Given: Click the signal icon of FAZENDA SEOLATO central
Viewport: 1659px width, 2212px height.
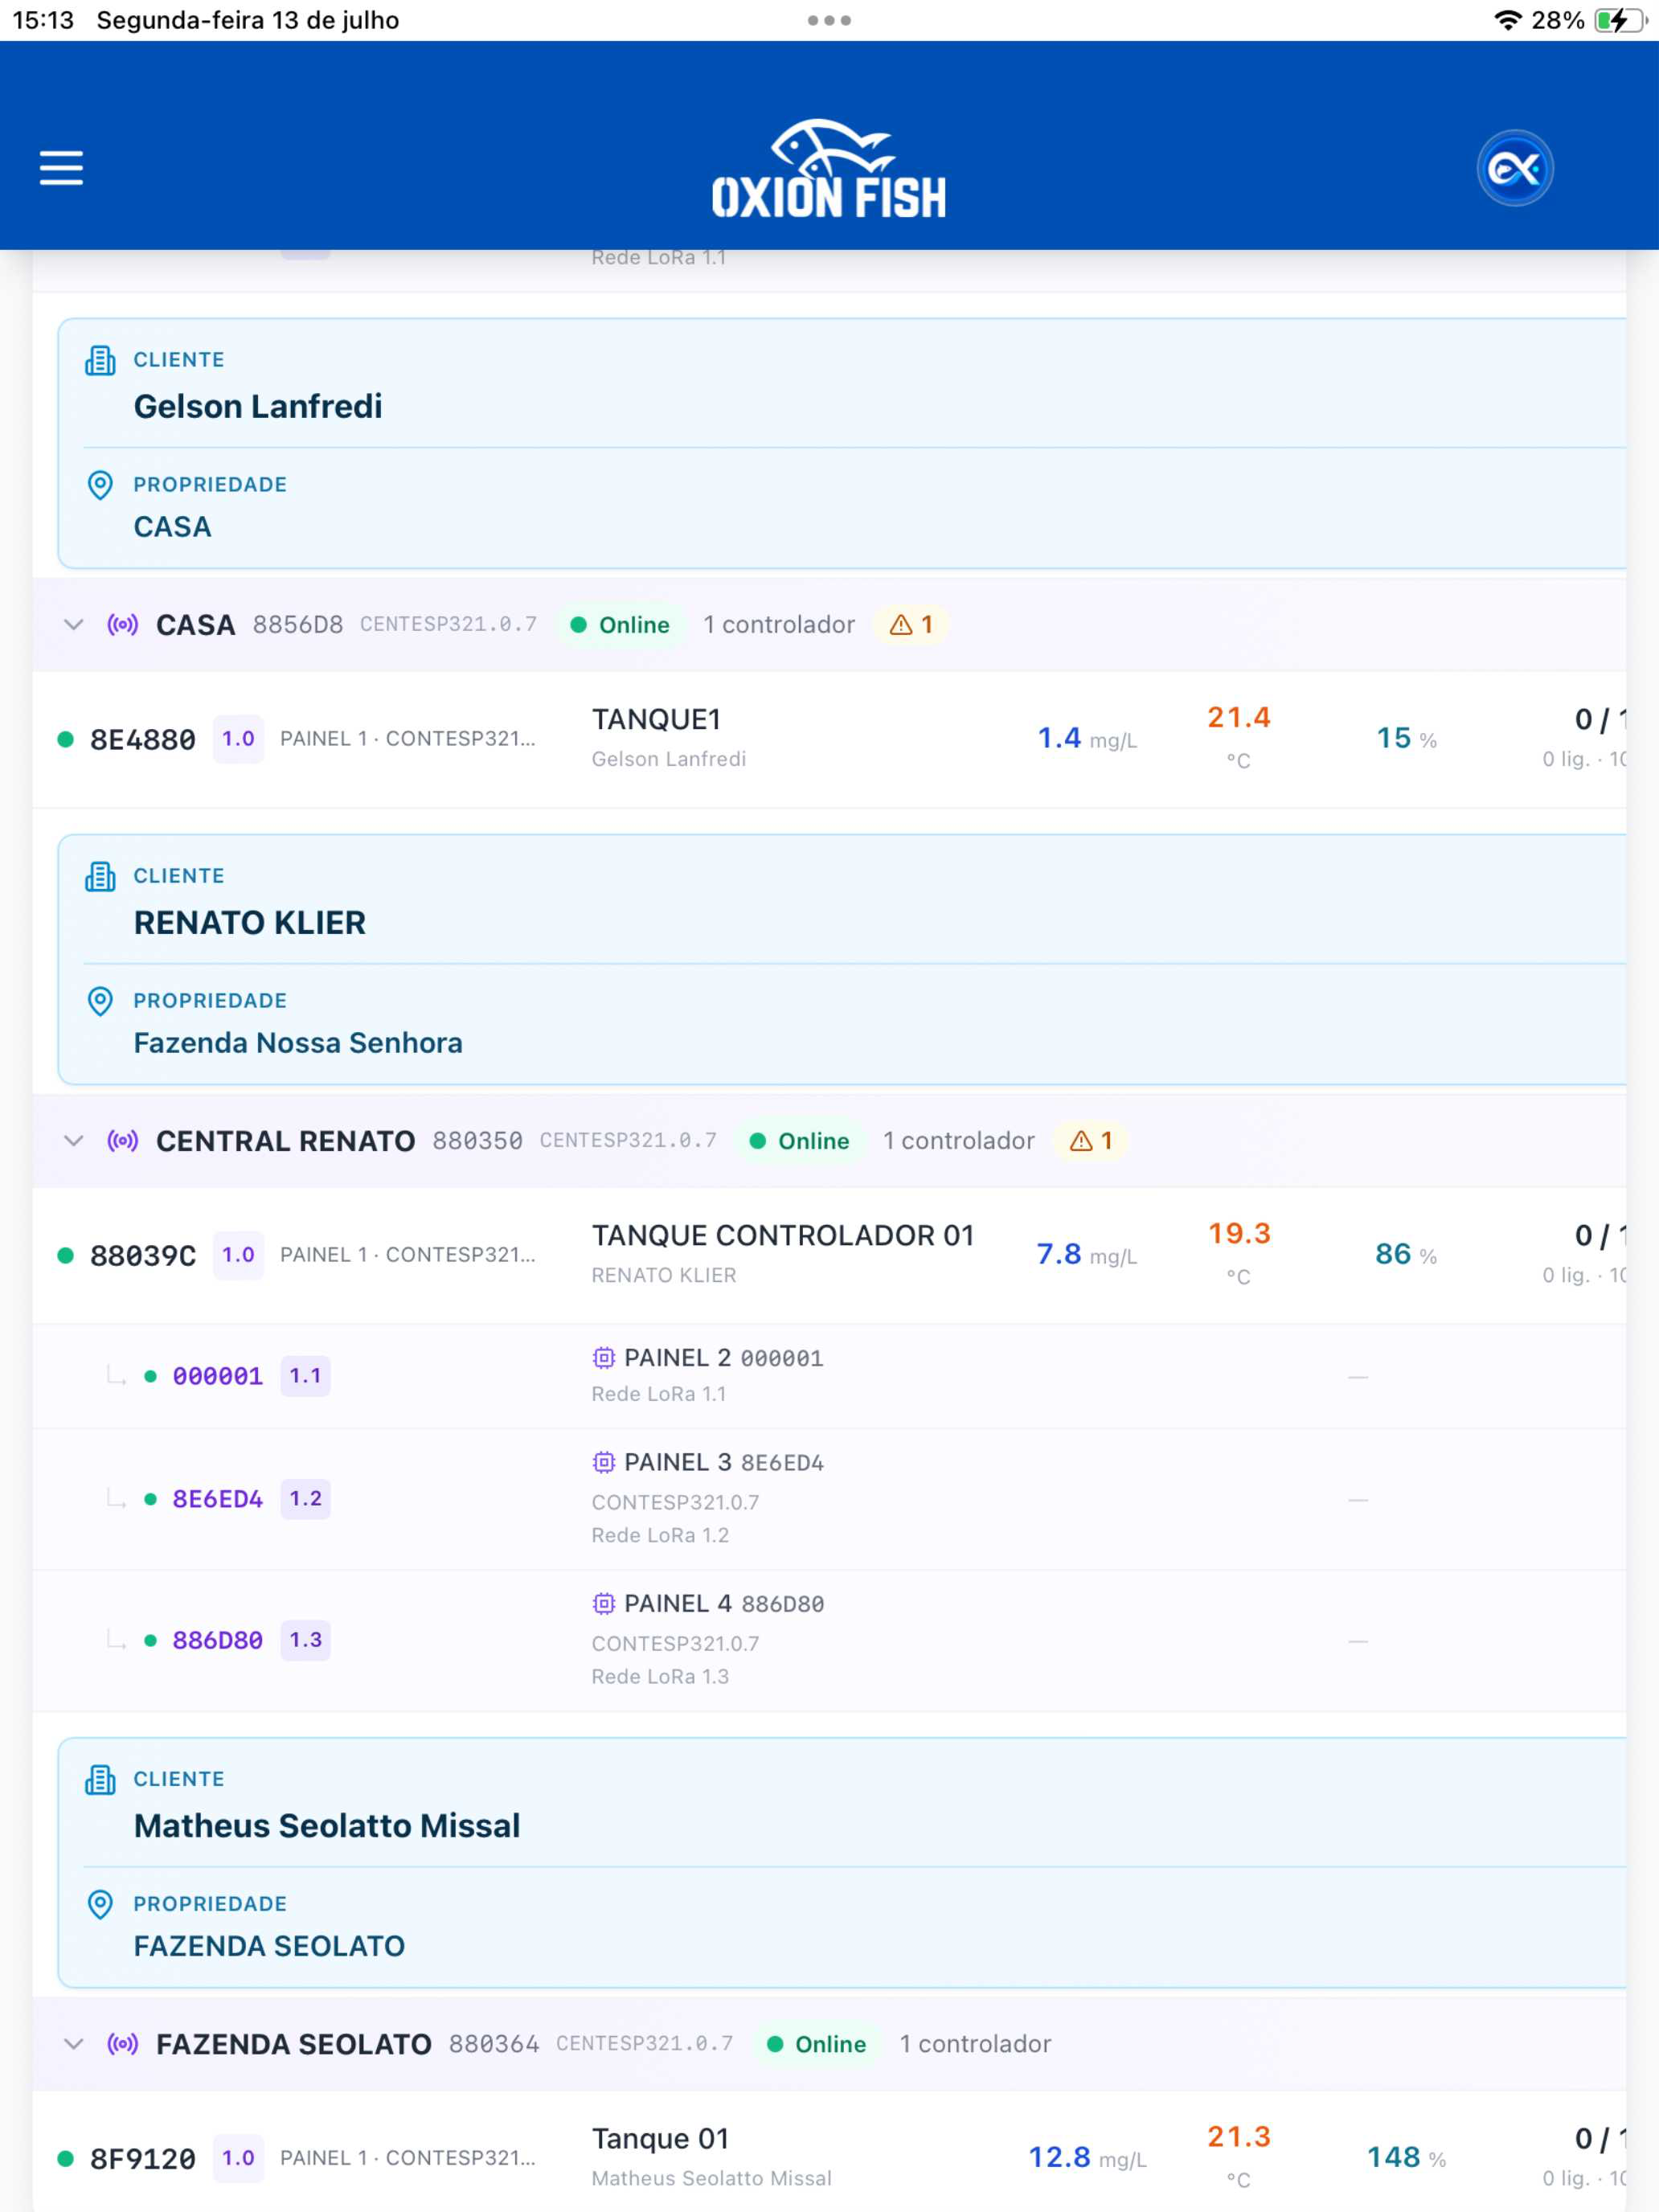Looking at the screenshot, I should [x=123, y=2044].
